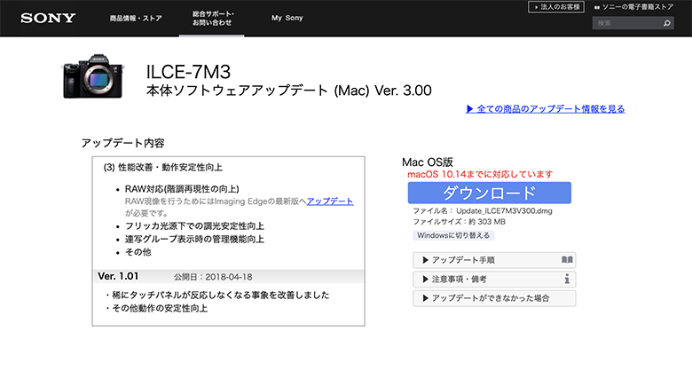Select the Ver. 1.01 version heading

point(118,276)
